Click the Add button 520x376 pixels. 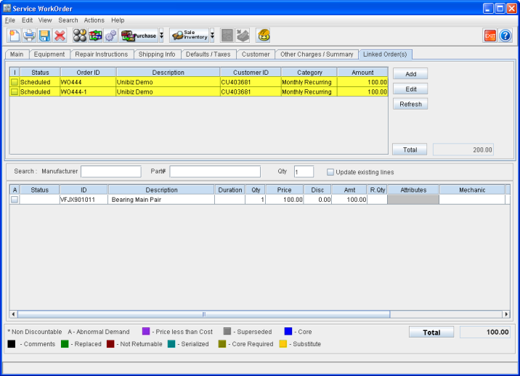click(x=410, y=74)
